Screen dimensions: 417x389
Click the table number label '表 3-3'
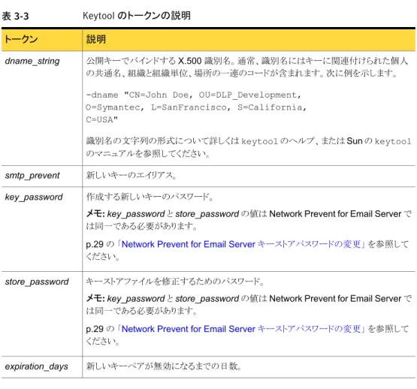(x=15, y=17)
